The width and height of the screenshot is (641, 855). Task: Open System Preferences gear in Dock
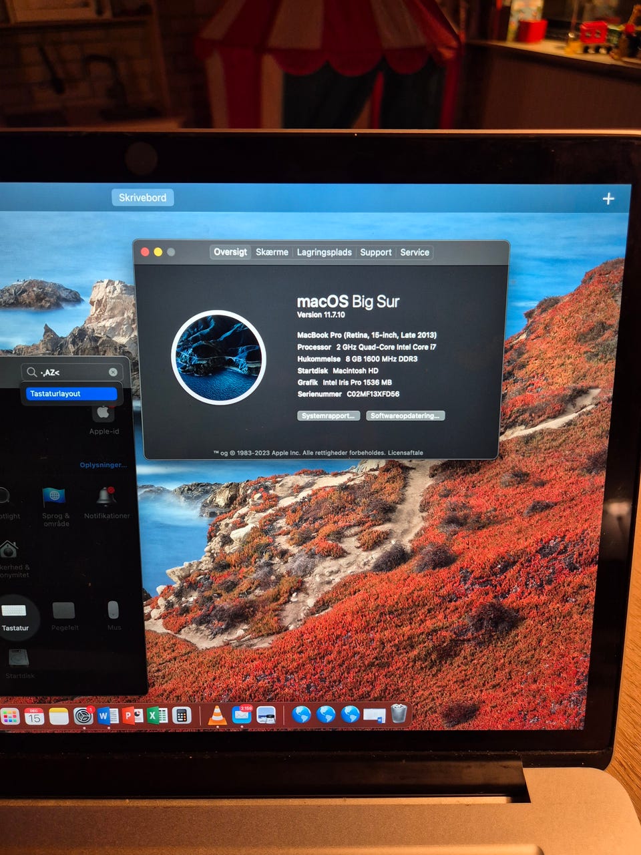tap(83, 716)
